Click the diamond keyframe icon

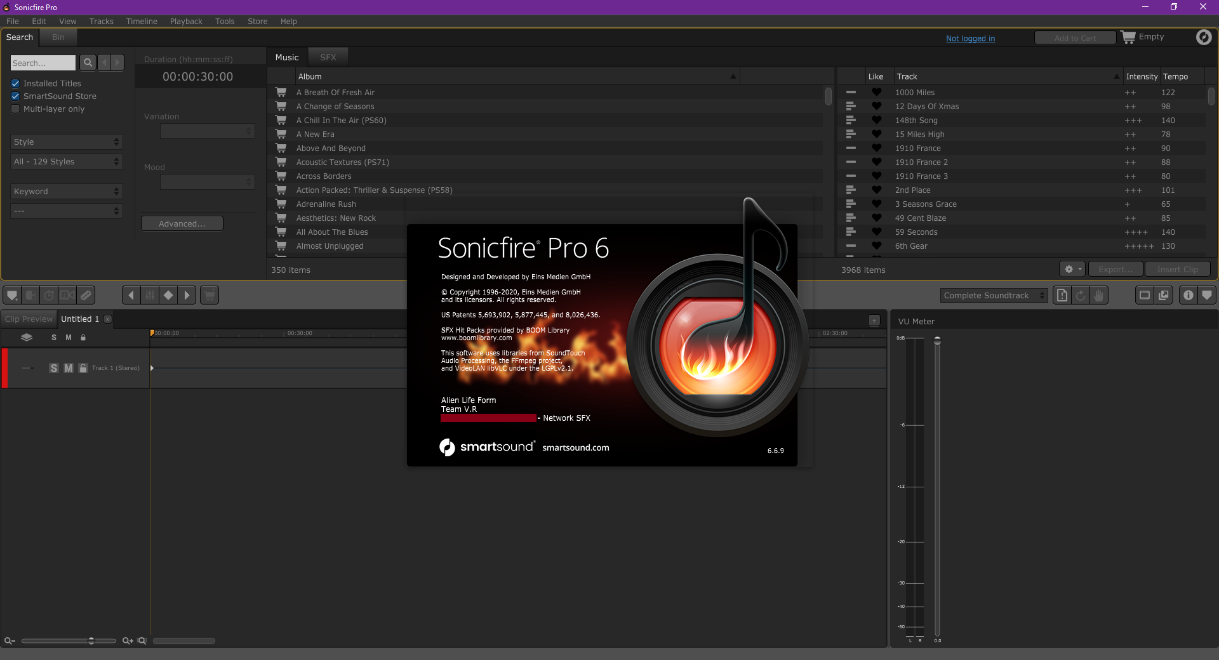[x=168, y=295]
